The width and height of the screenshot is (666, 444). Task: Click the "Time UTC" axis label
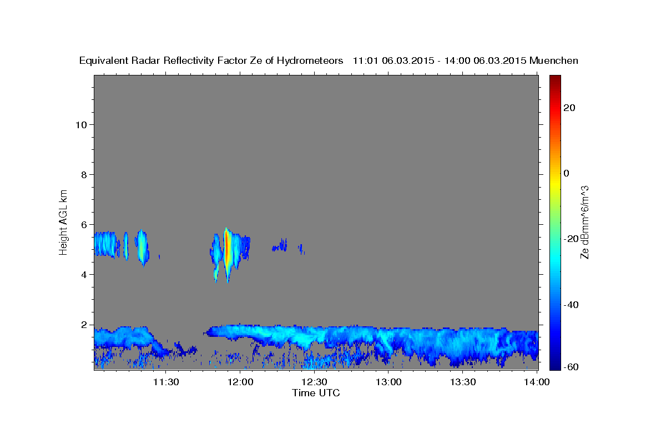[316, 393]
